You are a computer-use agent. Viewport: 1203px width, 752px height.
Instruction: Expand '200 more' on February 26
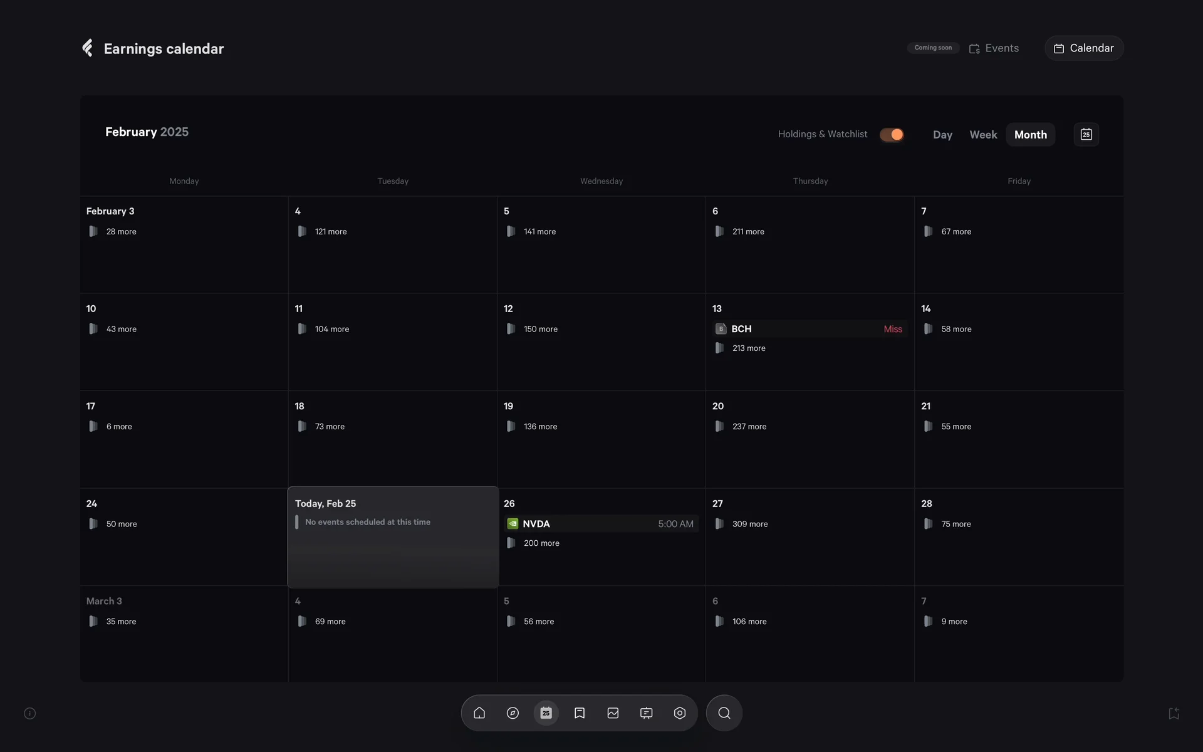click(x=541, y=543)
